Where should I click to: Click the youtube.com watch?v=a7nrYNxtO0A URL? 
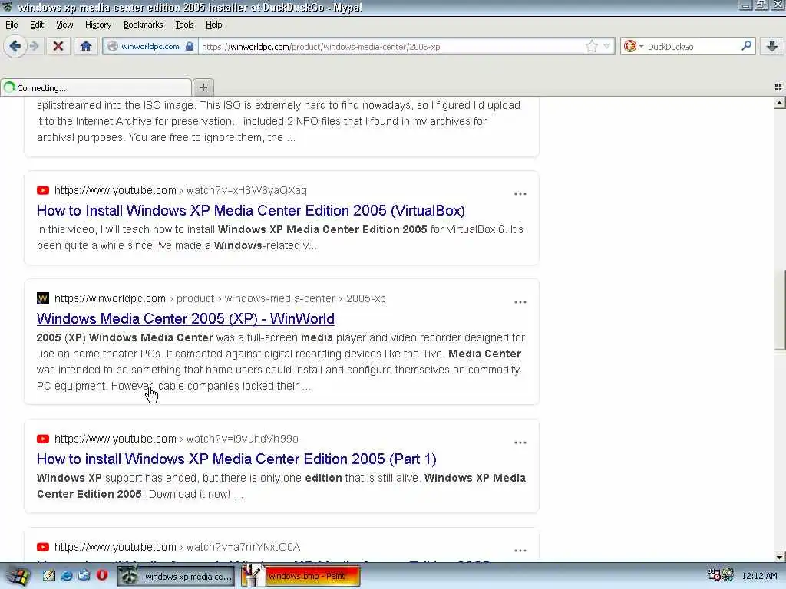click(x=177, y=547)
